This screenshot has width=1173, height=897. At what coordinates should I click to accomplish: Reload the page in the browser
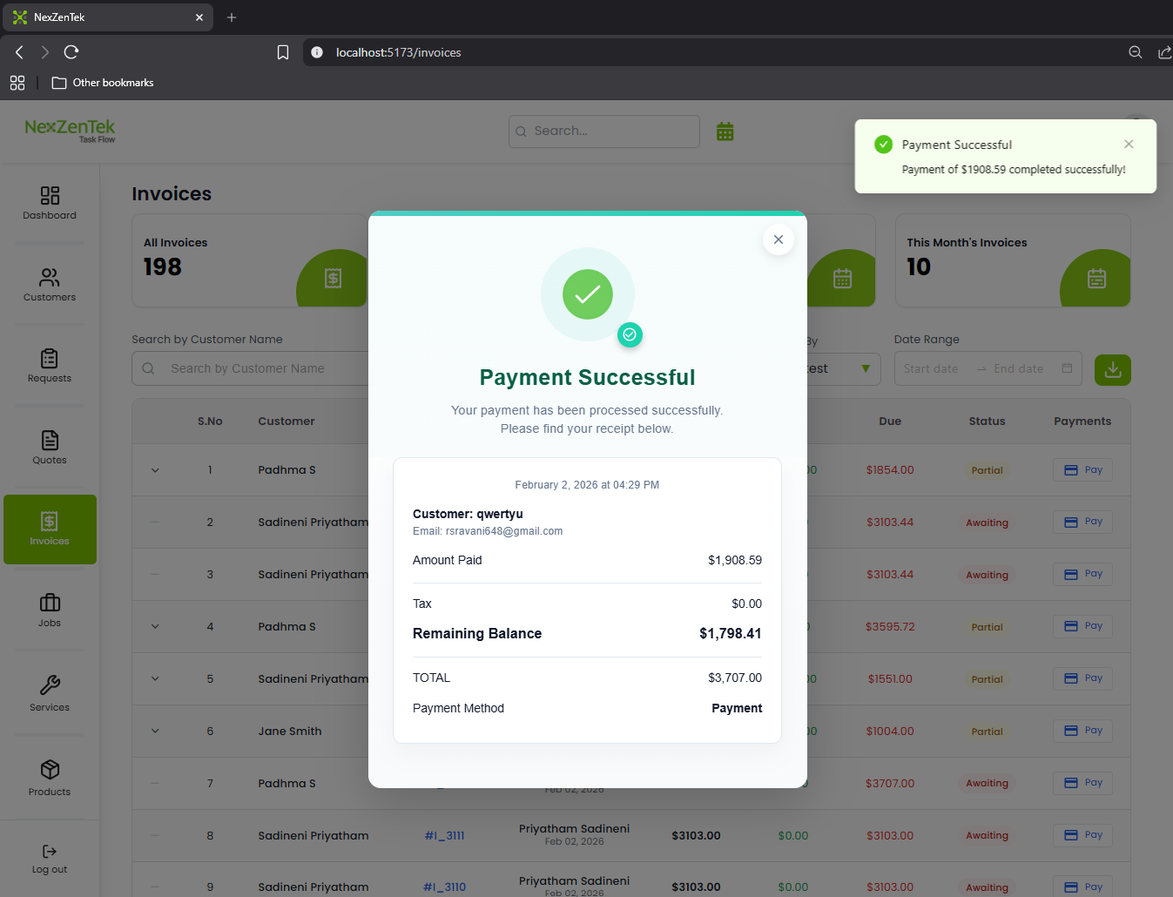pyautogui.click(x=71, y=52)
